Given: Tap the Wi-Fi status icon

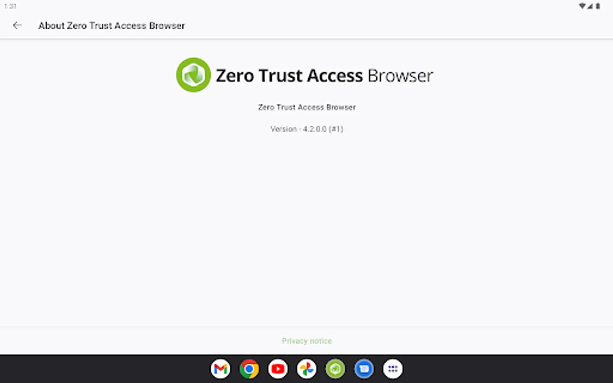Looking at the screenshot, I should [x=582, y=6].
